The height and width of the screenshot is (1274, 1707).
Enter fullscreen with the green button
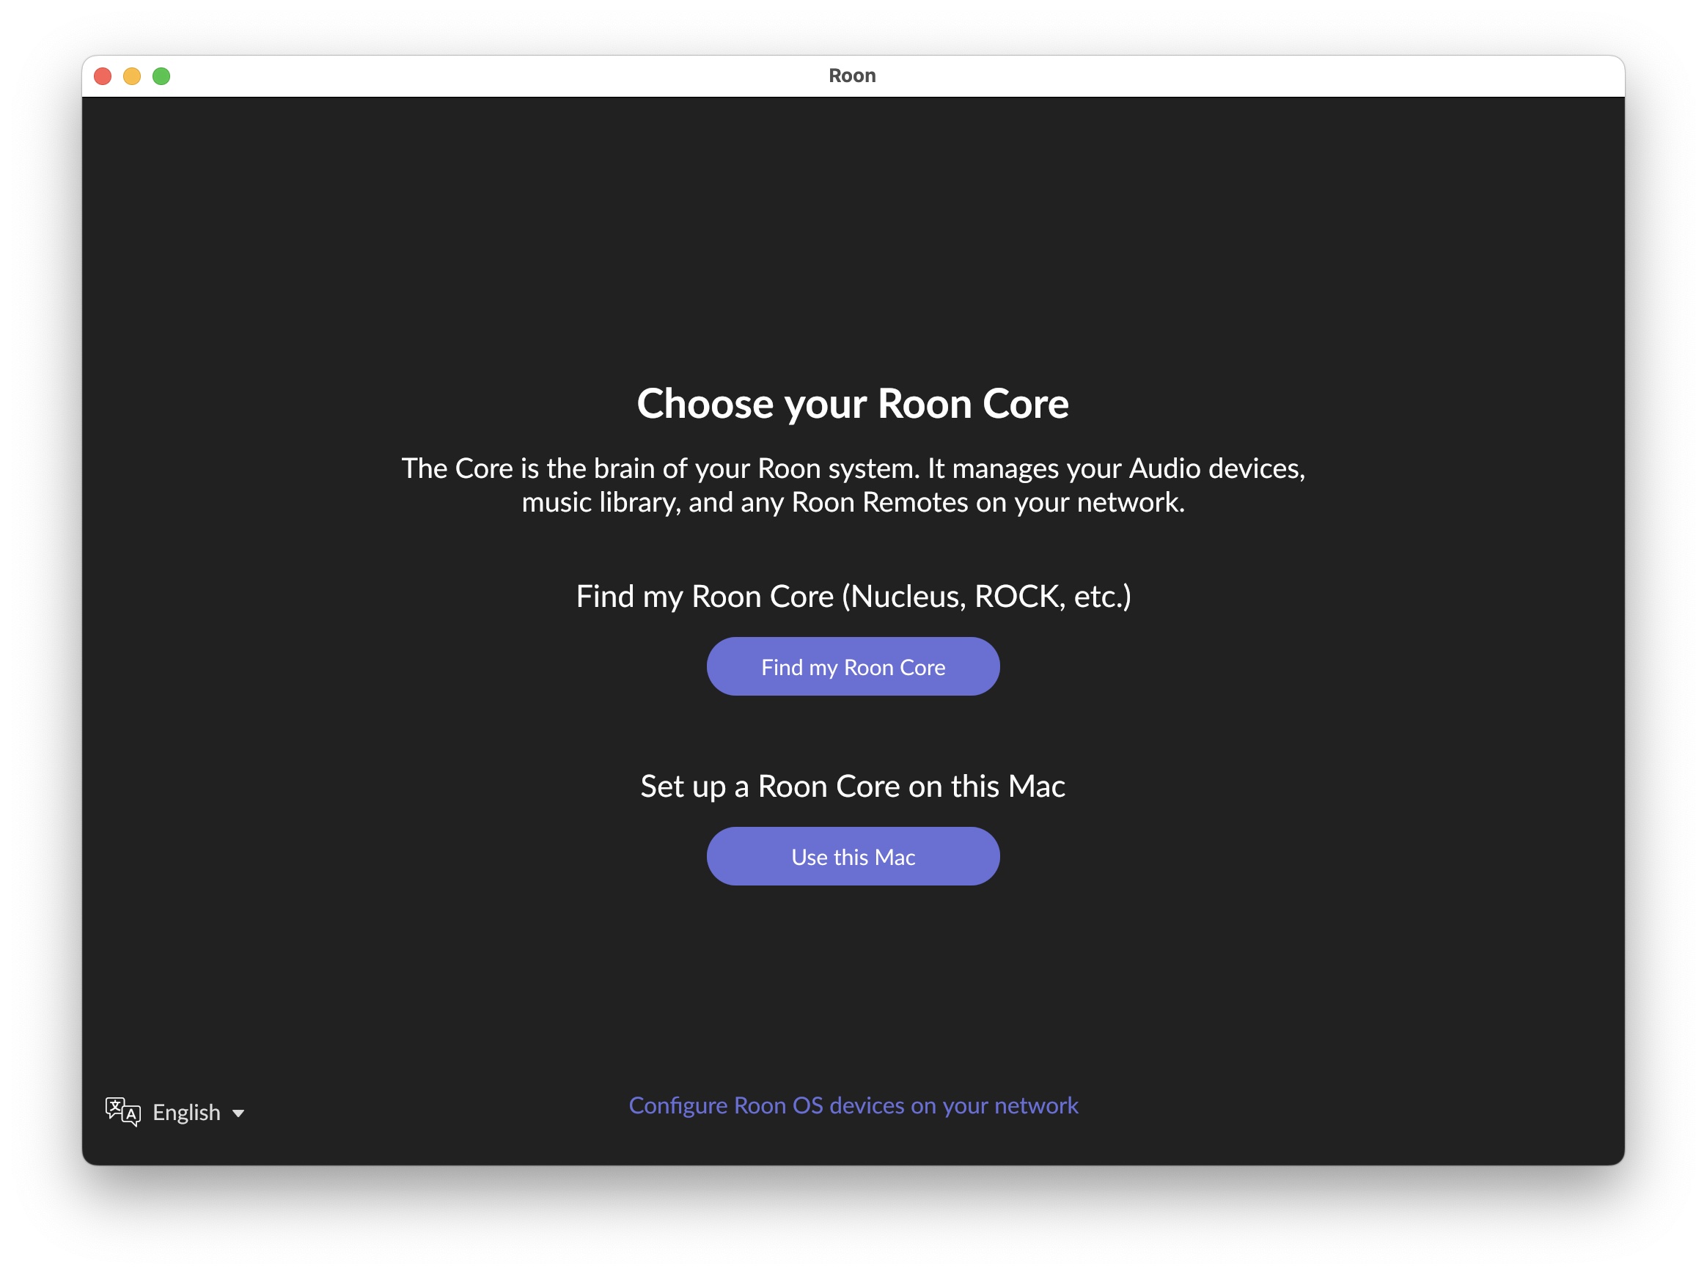161,76
